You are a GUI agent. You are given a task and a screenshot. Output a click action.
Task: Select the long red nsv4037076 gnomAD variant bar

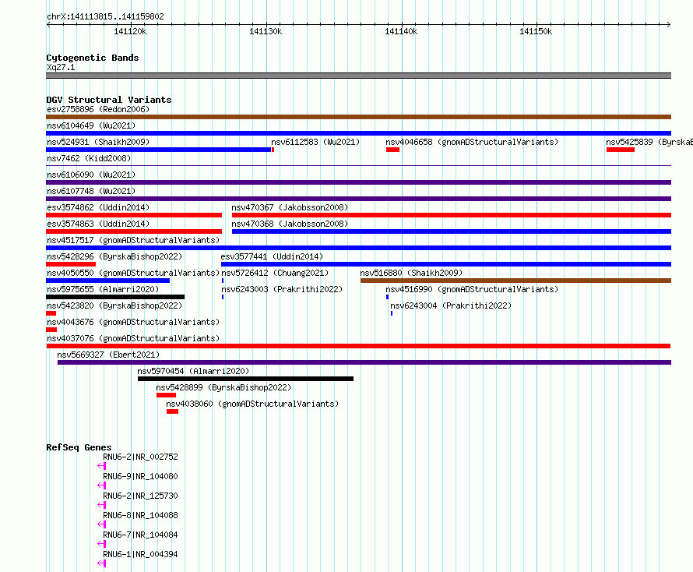(358, 346)
